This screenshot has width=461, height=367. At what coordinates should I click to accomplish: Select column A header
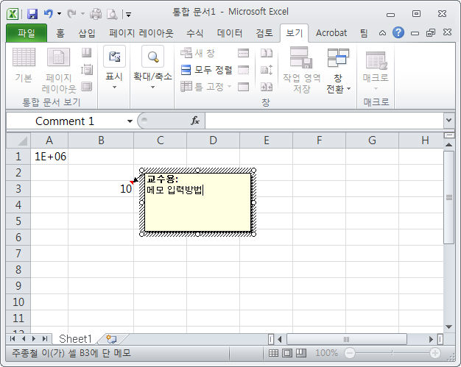click(49, 140)
